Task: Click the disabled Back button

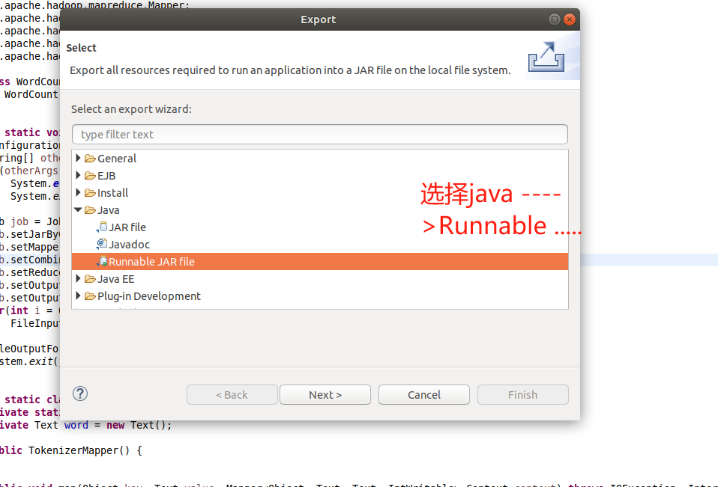Action: pyautogui.click(x=232, y=395)
